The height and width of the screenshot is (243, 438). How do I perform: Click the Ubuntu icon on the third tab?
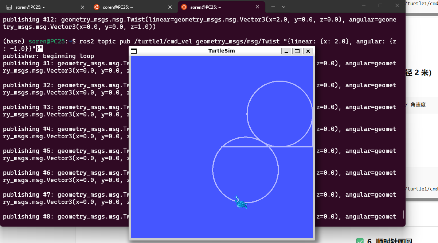click(184, 7)
